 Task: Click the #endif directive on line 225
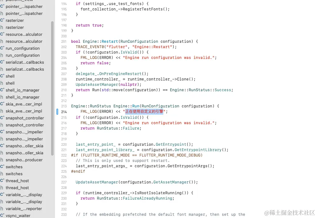click(78, 171)
